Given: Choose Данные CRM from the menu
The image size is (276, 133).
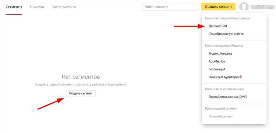Looking at the screenshot, I should coord(218,26).
